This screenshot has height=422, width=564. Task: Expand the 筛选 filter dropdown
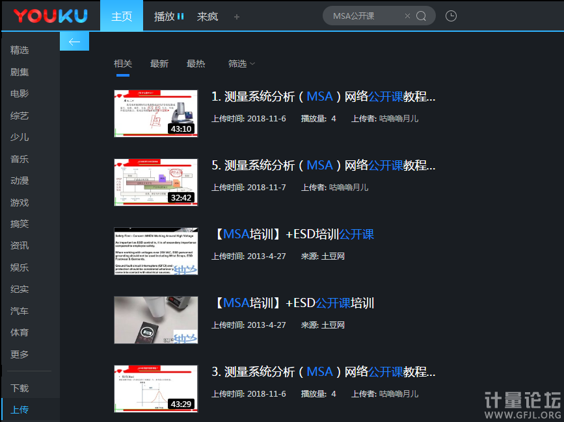(241, 64)
